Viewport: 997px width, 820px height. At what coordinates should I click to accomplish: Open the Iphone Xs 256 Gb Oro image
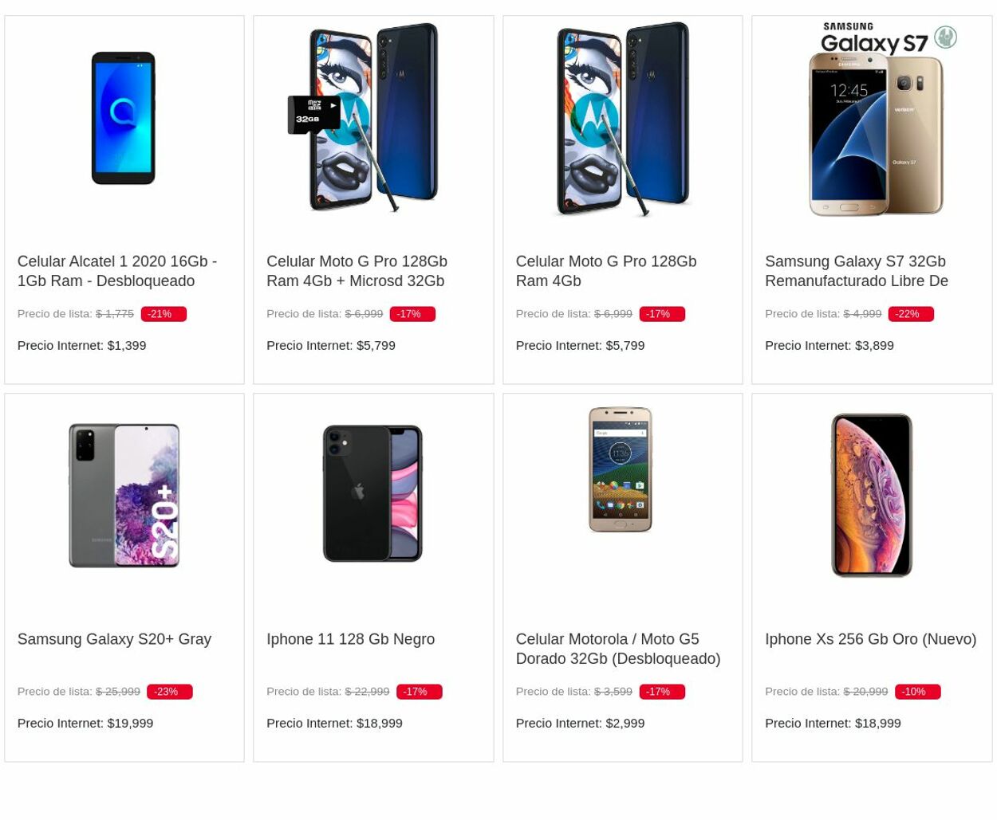(x=872, y=494)
